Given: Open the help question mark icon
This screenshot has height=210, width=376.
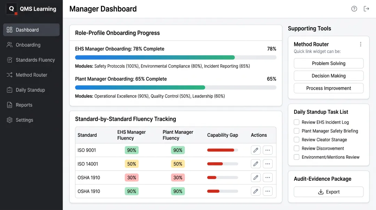Looking at the screenshot, I should tap(354, 9).
